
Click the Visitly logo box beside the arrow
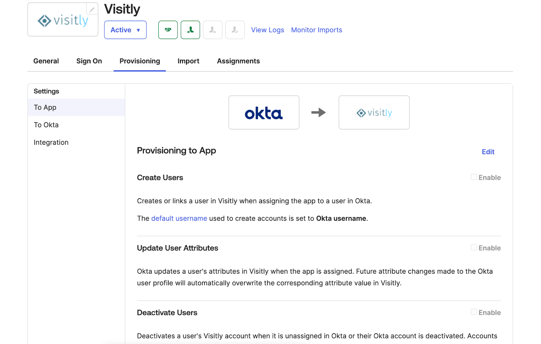pos(374,112)
